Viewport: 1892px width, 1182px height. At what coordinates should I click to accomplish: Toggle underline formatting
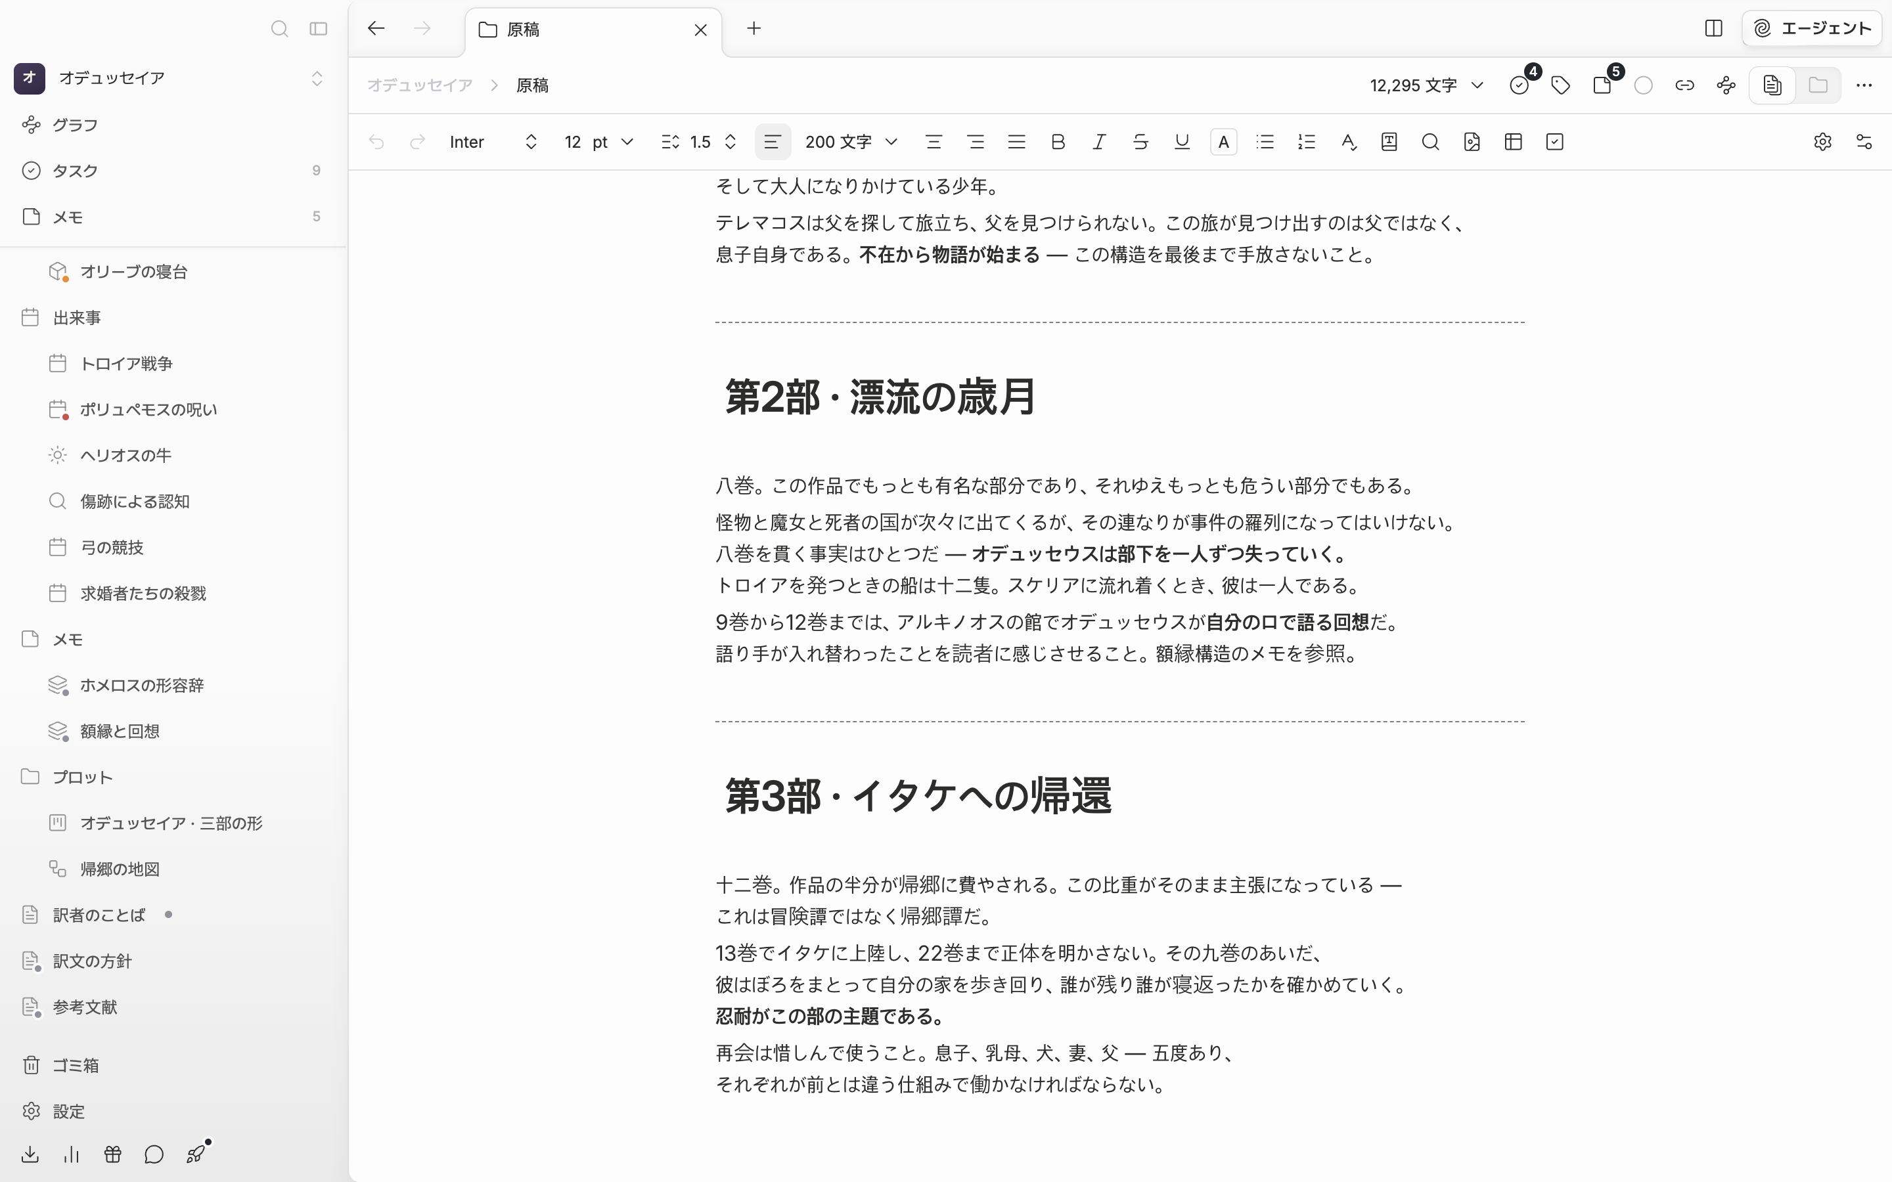[1182, 141]
